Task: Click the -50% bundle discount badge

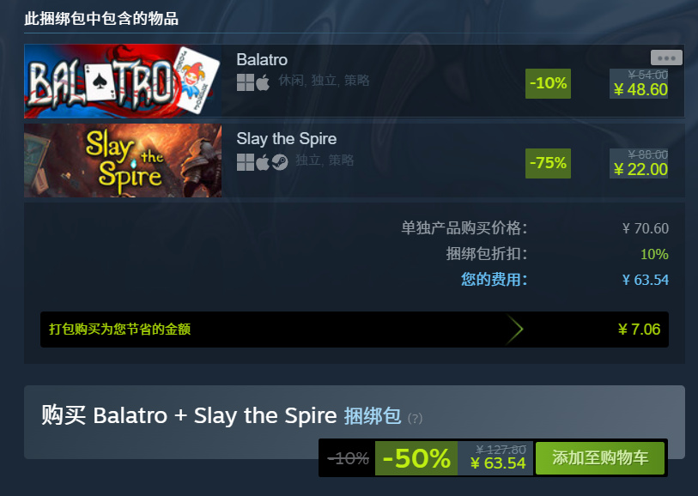Action: click(x=416, y=458)
